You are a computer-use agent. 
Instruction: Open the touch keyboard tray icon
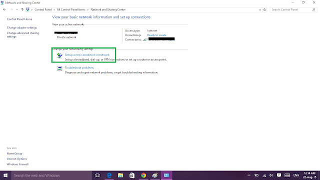click(x=287, y=175)
